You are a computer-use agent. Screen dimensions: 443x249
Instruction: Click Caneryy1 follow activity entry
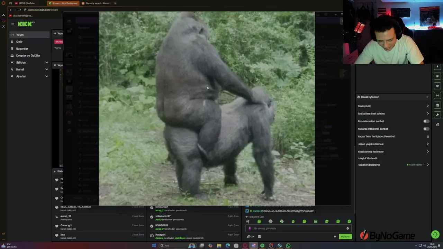(x=100, y=227)
